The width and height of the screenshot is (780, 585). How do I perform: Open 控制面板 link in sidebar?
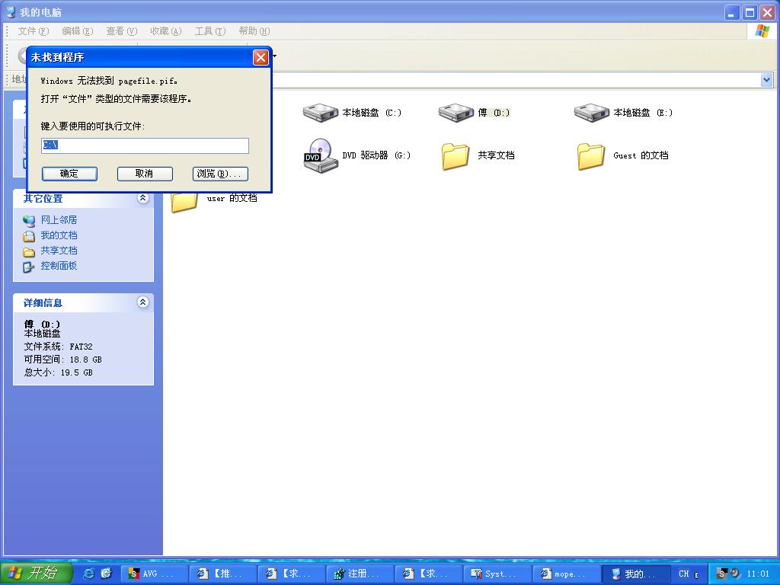pyautogui.click(x=59, y=266)
